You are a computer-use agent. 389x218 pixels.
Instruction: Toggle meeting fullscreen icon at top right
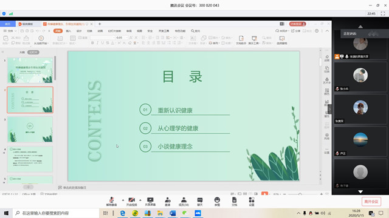tap(383, 13)
